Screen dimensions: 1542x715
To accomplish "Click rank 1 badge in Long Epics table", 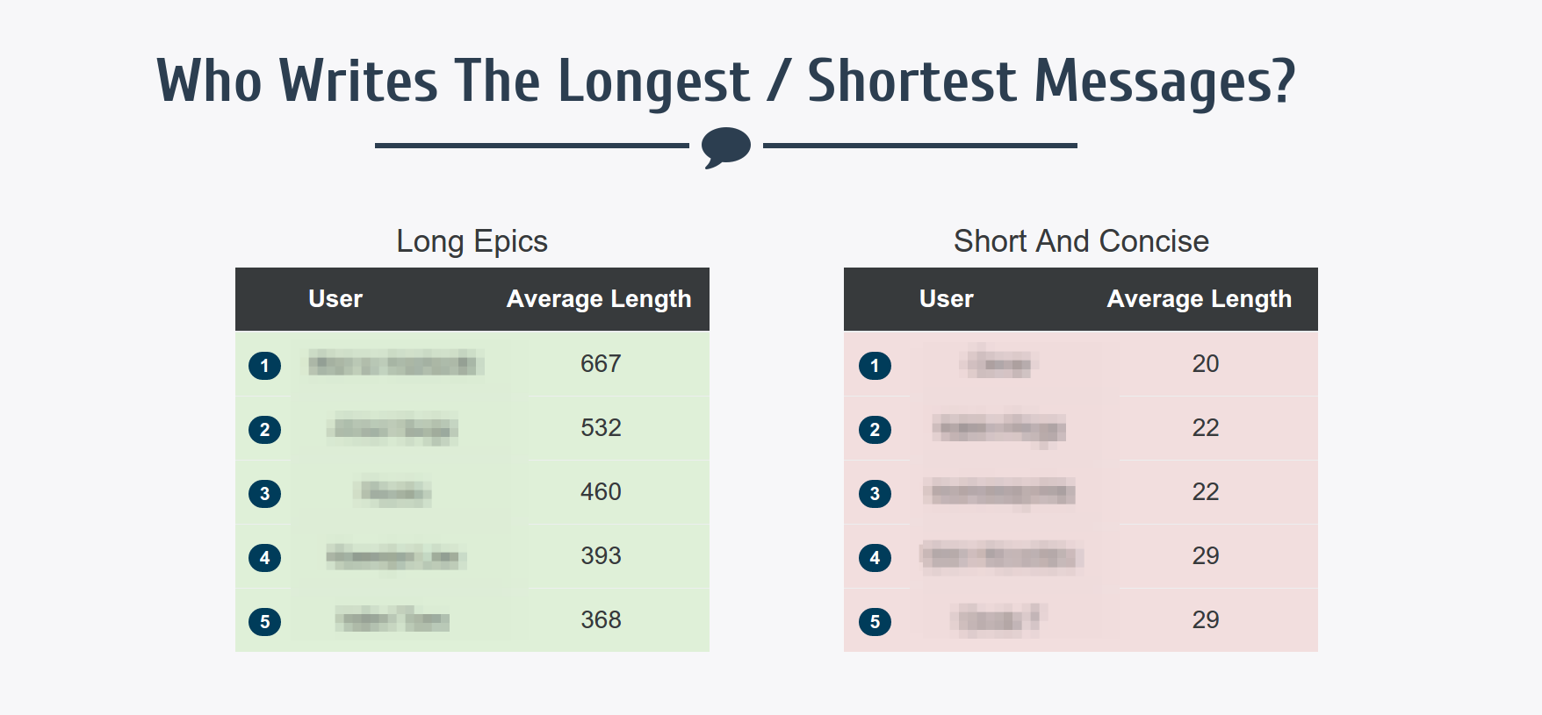I will pos(264,366).
